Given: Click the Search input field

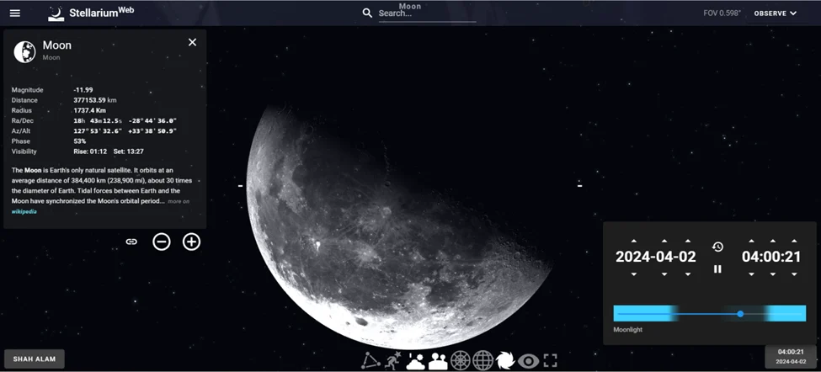Looking at the screenshot, I should tap(427, 13).
